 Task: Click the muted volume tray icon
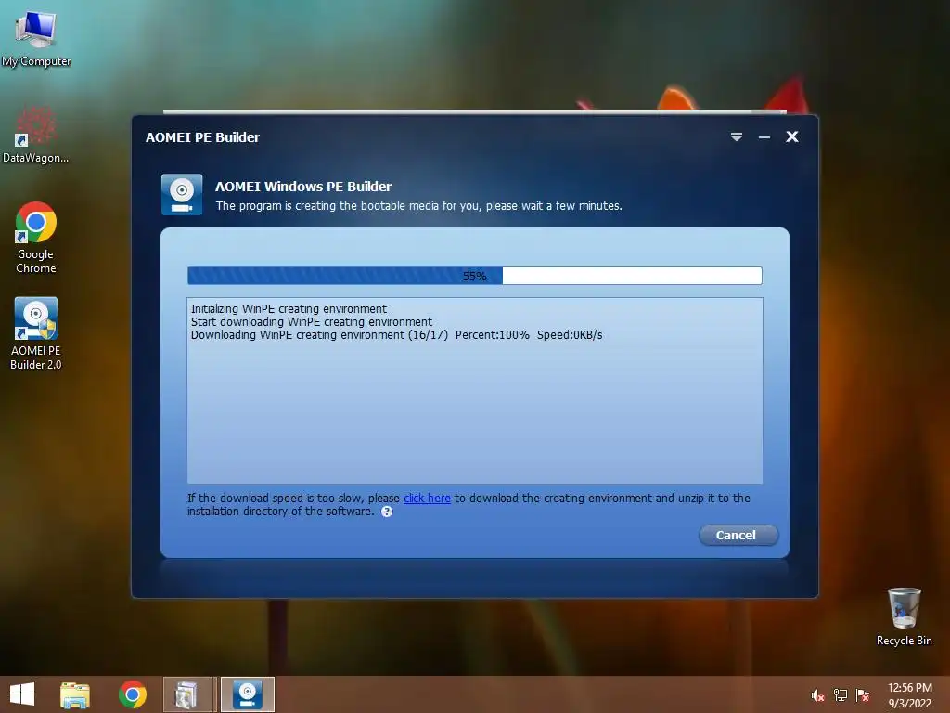[817, 695]
